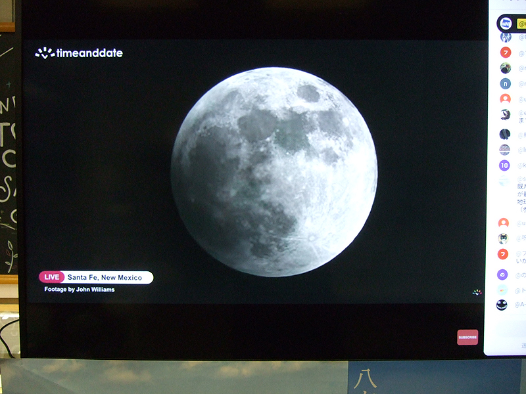Click the black smiley face chat avatar
Viewport: 526px width, 394px height.
click(502, 305)
